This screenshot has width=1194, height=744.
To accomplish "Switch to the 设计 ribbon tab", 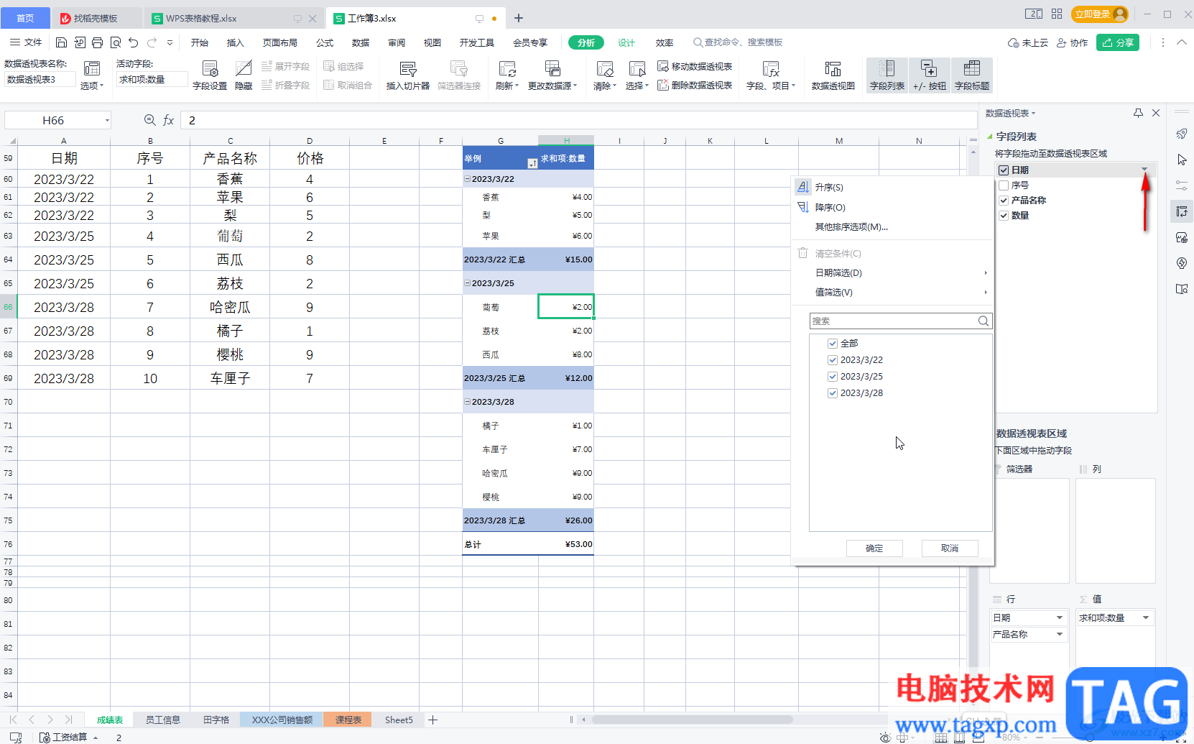I will point(626,42).
